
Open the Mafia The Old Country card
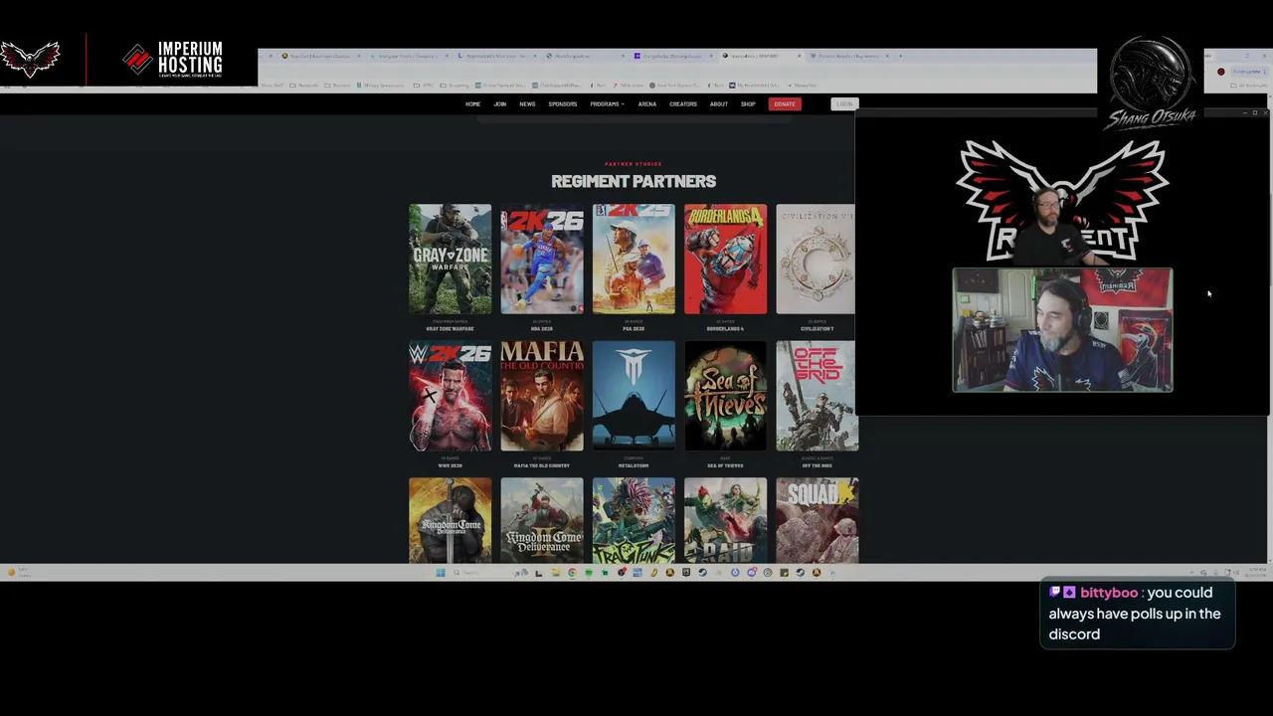pyautogui.click(x=542, y=396)
